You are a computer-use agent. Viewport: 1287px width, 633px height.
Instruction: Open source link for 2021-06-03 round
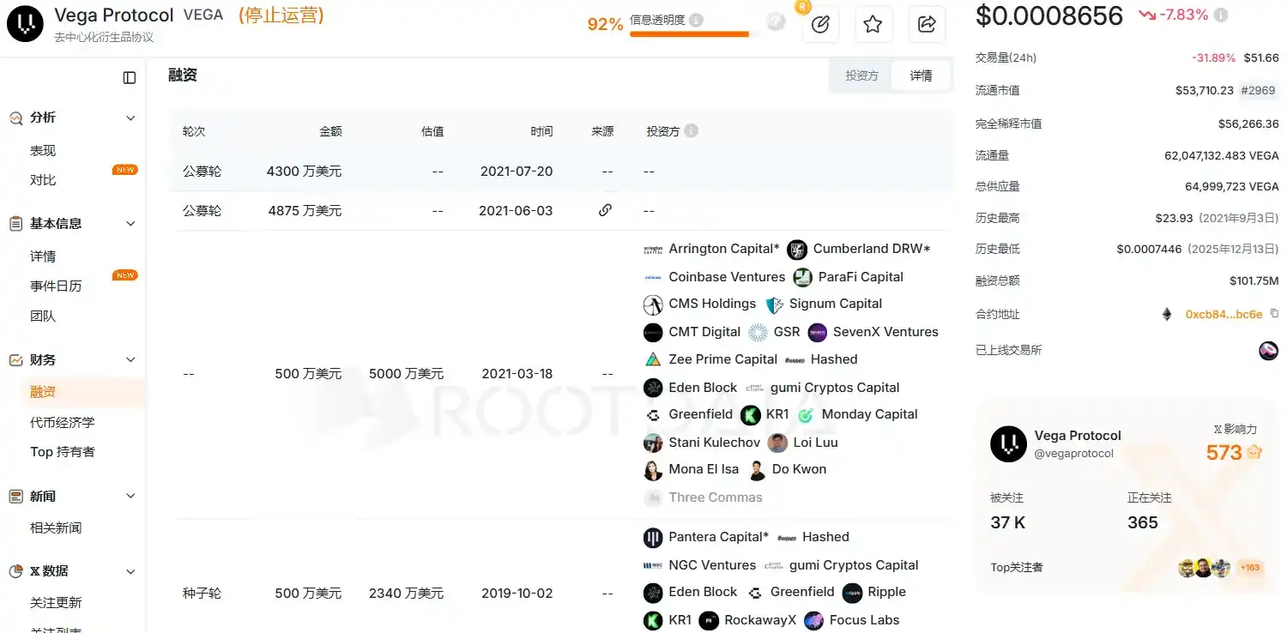pos(605,210)
